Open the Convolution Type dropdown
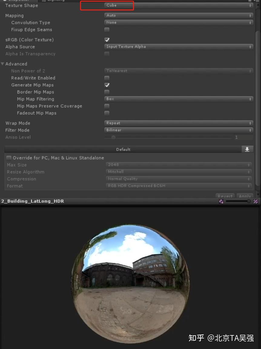Viewport: 261px width, 349px height. pyautogui.click(x=179, y=22)
